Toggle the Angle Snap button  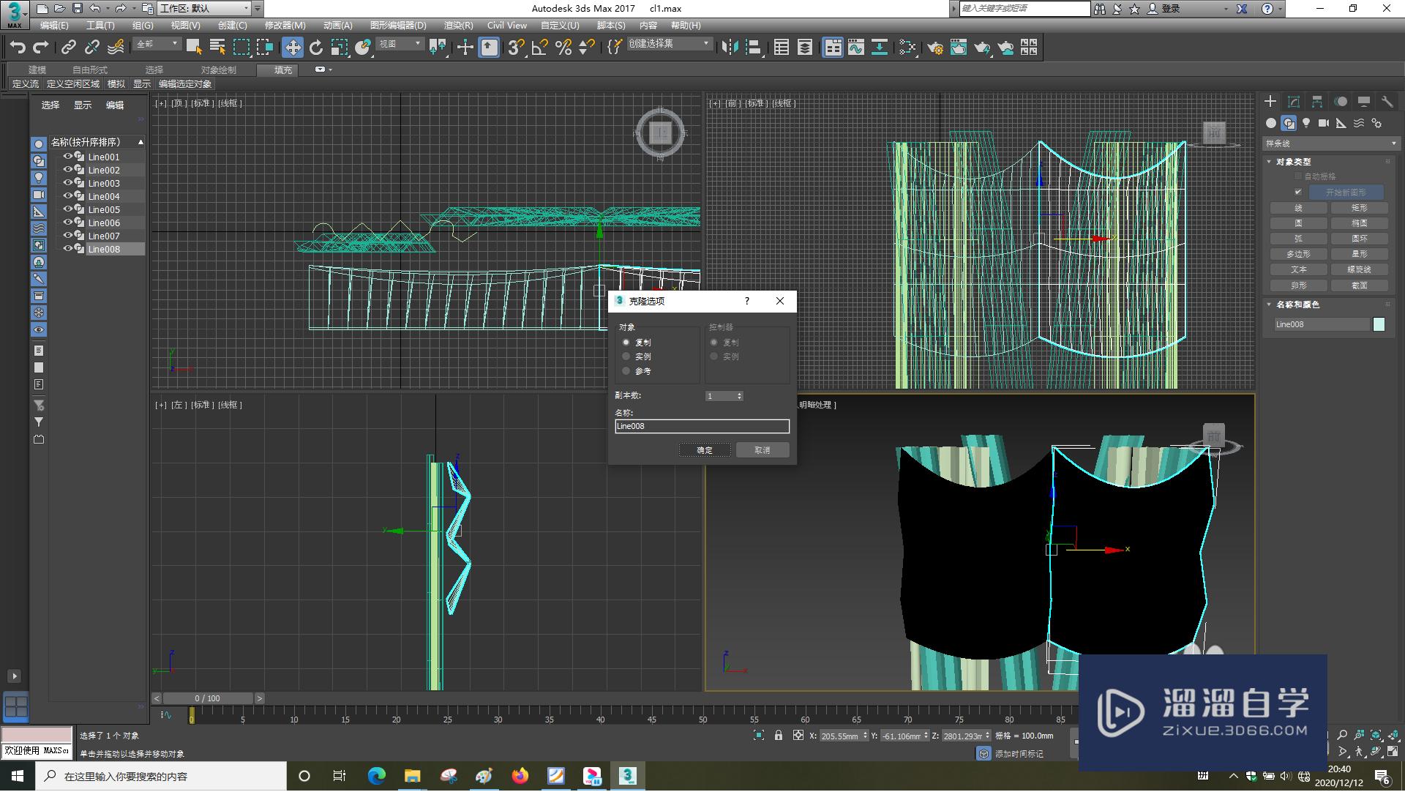pos(540,48)
